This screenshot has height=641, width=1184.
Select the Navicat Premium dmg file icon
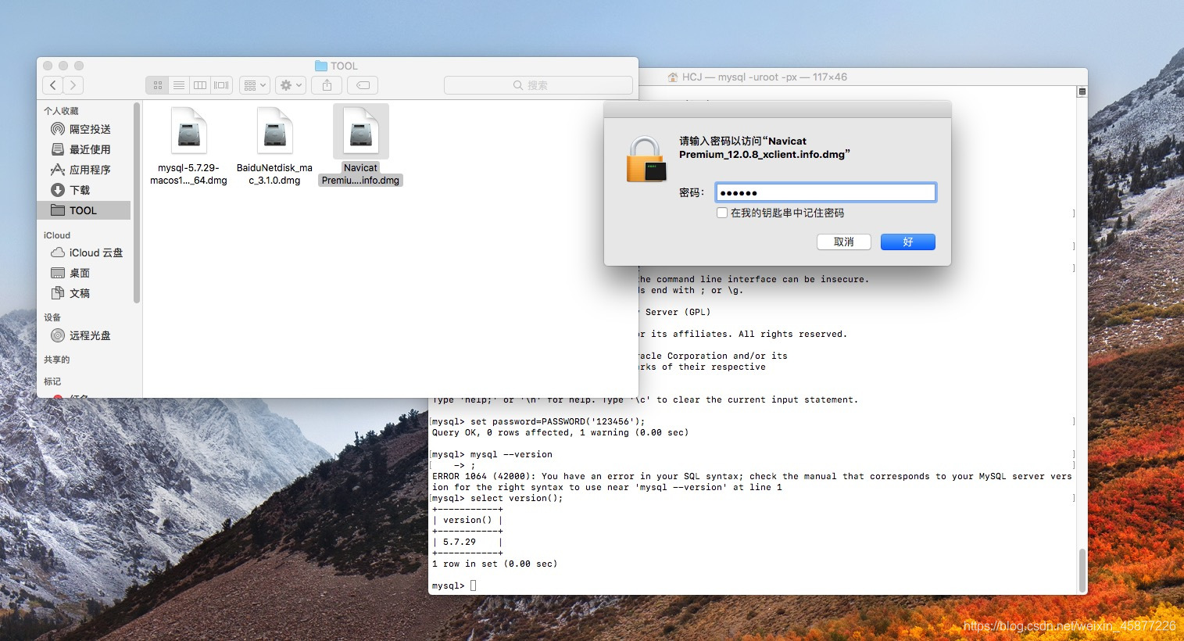360,131
